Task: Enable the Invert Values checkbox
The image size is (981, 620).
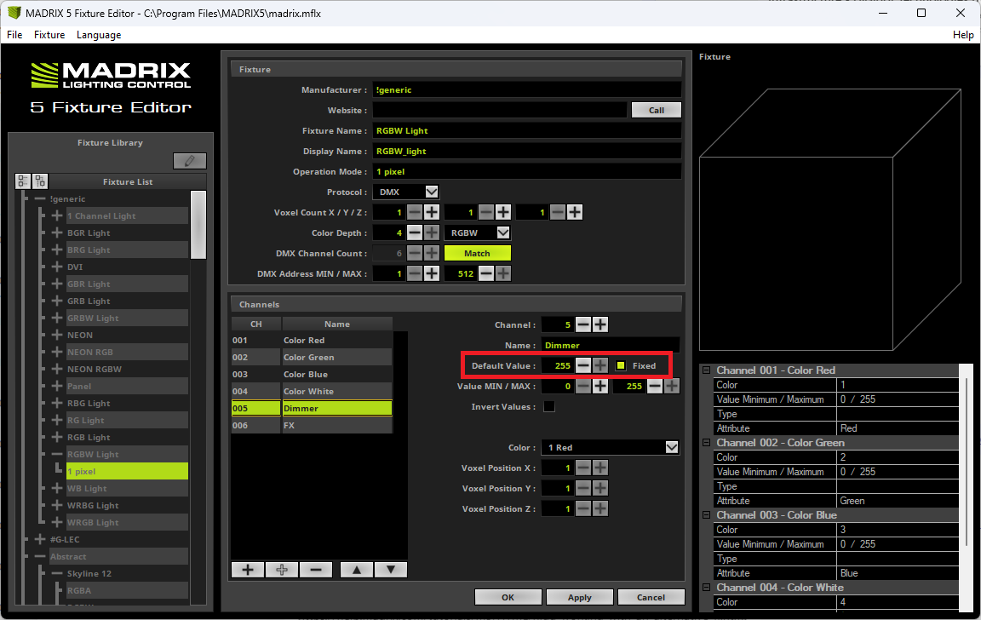Action: pyautogui.click(x=549, y=406)
